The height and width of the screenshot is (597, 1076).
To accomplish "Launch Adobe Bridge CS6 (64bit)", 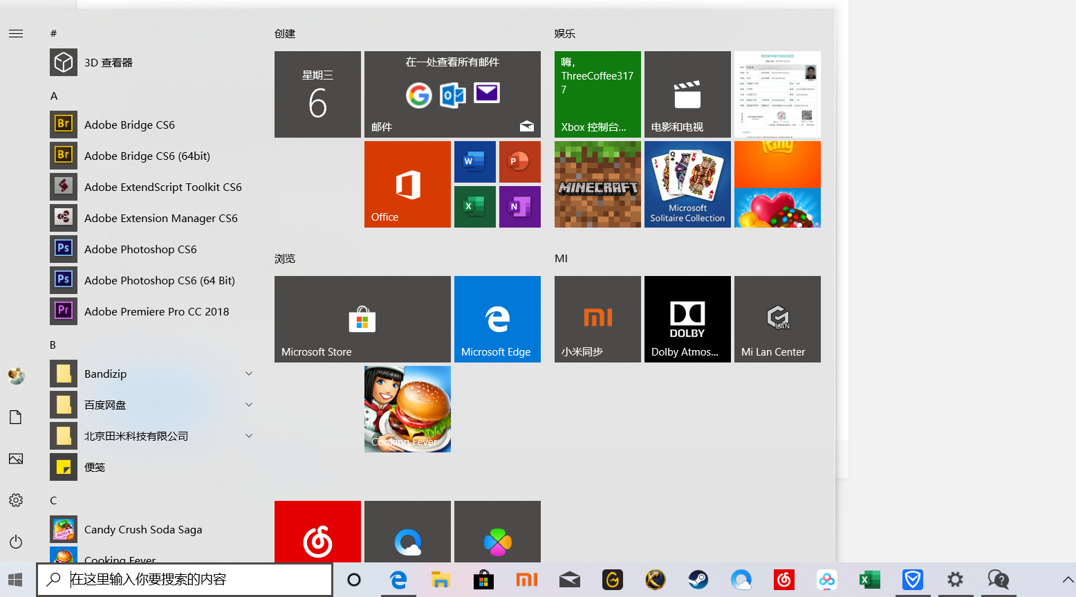I will click(x=151, y=156).
